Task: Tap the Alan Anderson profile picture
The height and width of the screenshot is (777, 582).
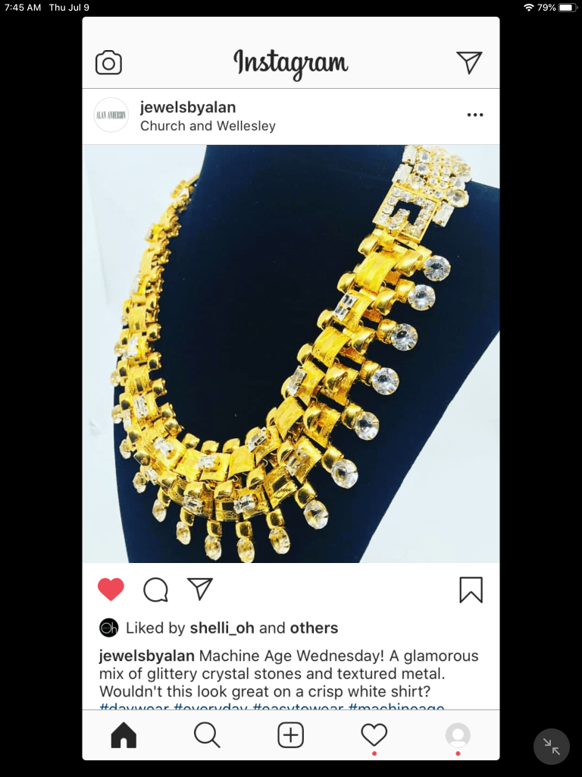Action: pos(111,115)
